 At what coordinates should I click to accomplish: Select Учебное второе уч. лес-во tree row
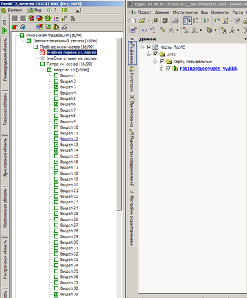click(71, 58)
